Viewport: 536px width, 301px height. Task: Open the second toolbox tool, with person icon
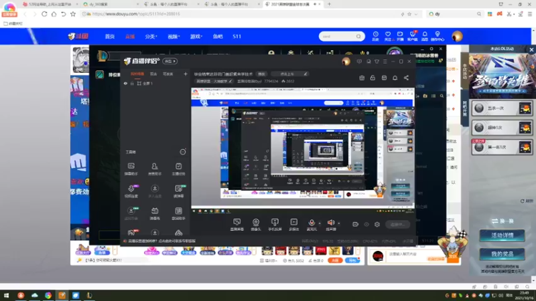[x=155, y=169]
